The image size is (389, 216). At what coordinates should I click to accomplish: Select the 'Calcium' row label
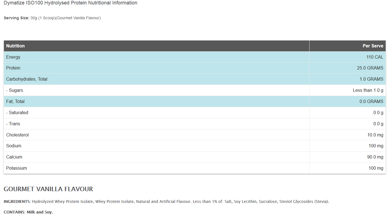tap(14, 157)
